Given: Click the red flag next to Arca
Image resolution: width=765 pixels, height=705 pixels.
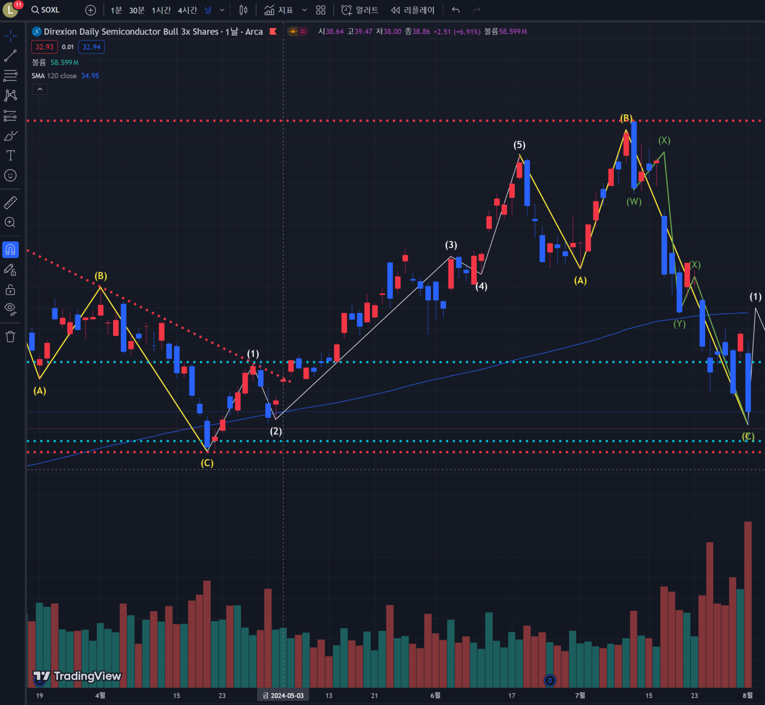Looking at the screenshot, I should (273, 31).
